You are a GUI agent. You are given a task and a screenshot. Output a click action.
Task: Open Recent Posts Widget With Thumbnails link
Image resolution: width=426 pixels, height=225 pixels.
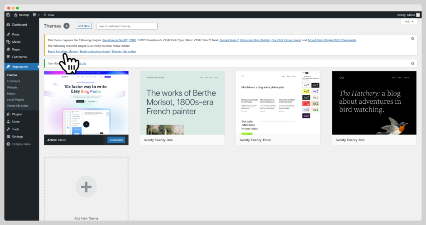point(332,40)
